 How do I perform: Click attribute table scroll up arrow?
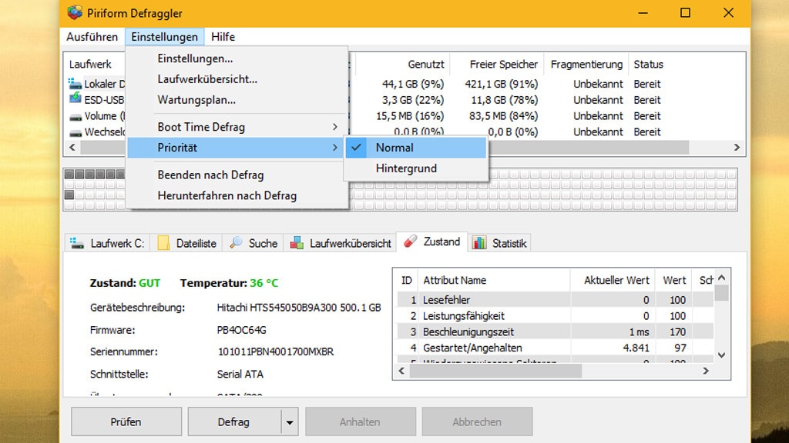[x=721, y=278]
